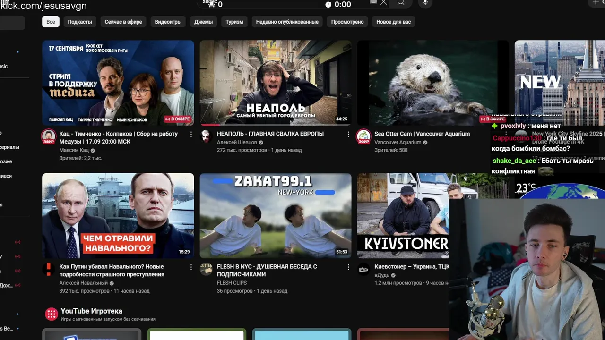Open options menu for FLESH В NYC video
Viewport: 605px width, 340px height.
click(348, 267)
